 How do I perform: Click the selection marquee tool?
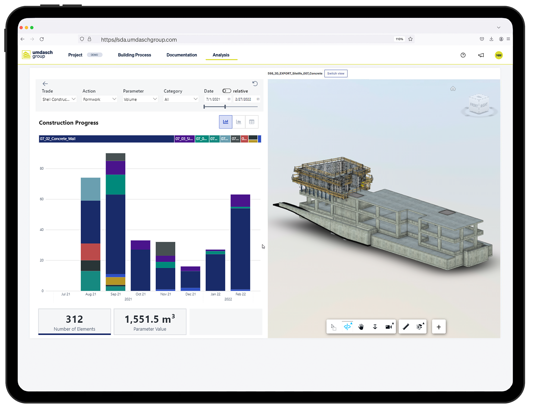point(334,326)
